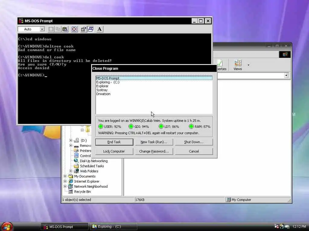Click the USER: 92% resource indicator
Screen dimensions: 309x231
pyautogui.click(x=110, y=127)
